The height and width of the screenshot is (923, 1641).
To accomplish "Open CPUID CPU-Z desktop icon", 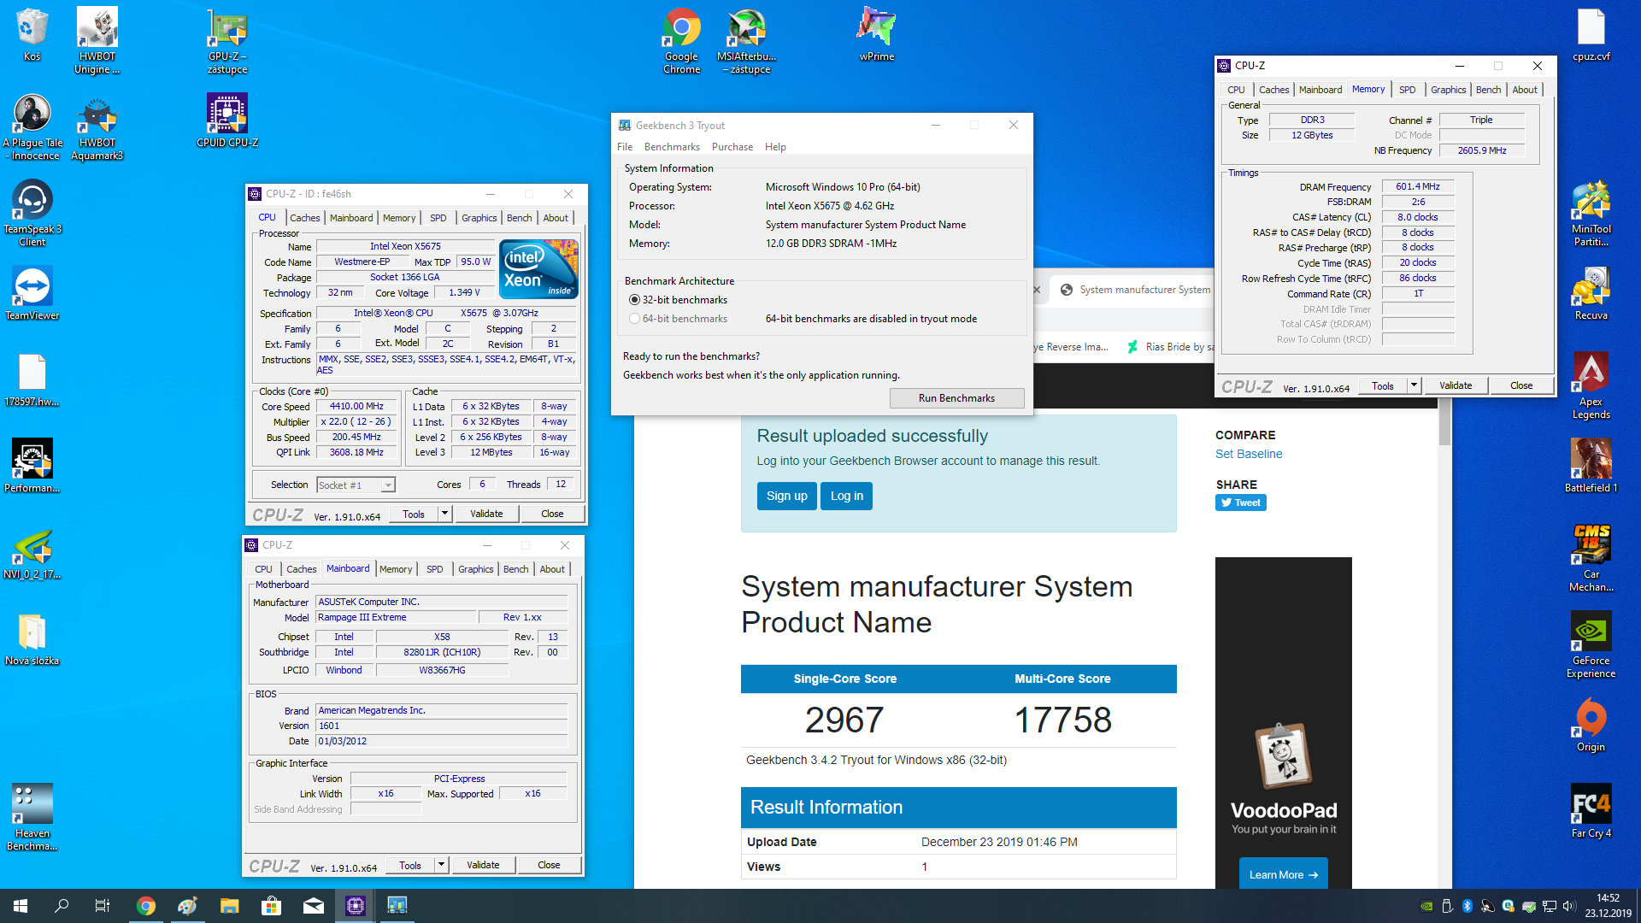I will tap(227, 121).
